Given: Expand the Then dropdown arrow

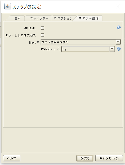Looking at the screenshot, I should tap(118, 42).
